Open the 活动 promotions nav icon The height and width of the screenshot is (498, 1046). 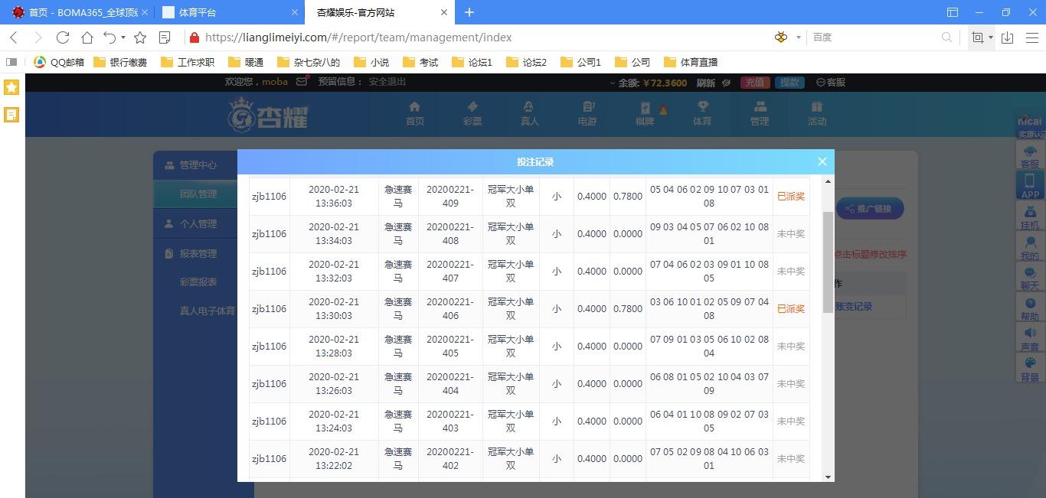tap(817, 113)
